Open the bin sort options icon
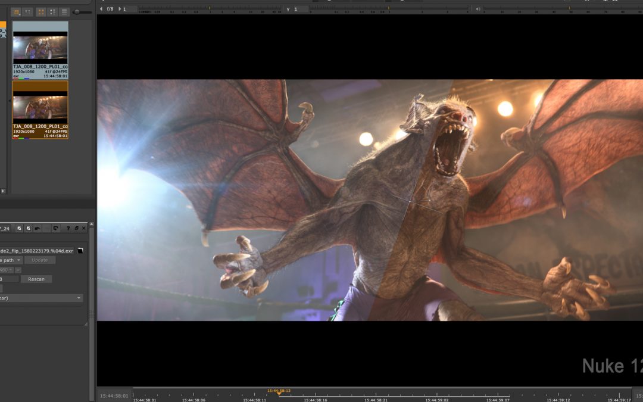The image size is (643, 402). tap(17, 13)
